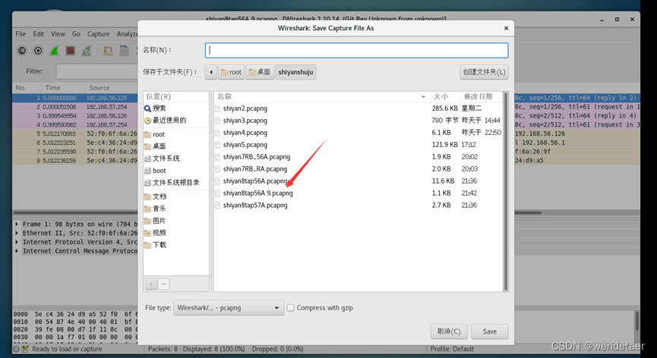The height and width of the screenshot is (358, 657).
Task: Click the Source column header in the packet list
Action: pyautogui.click(x=112, y=88)
